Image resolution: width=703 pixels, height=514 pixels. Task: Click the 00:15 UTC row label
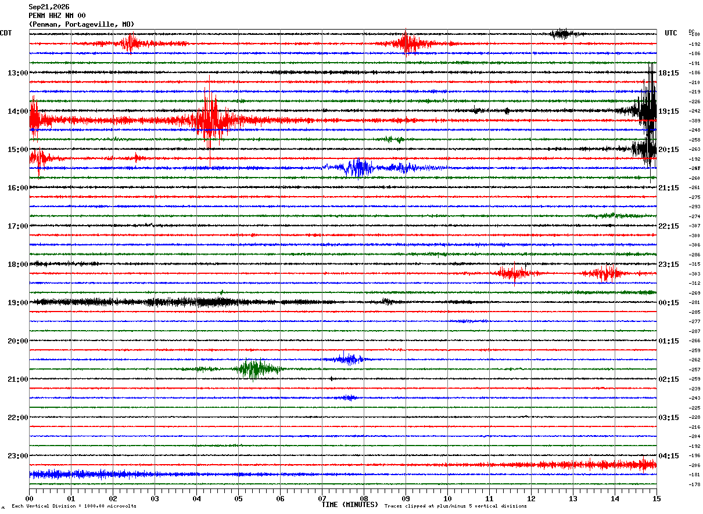click(669, 303)
